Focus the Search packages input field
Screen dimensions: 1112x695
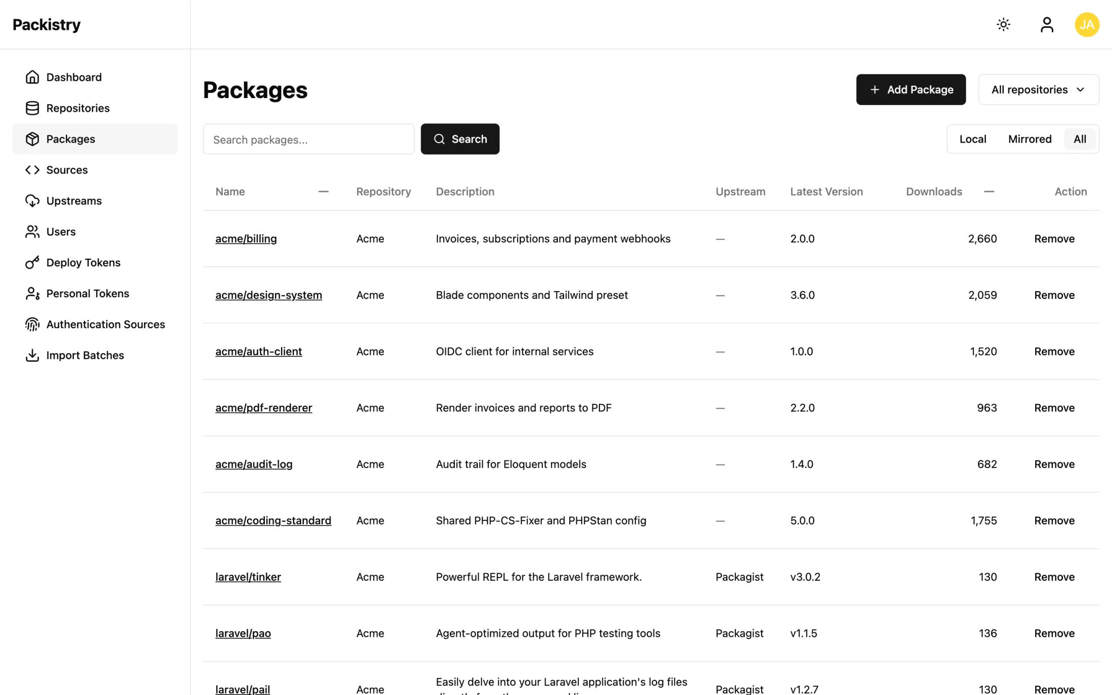(x=309, y=139)
